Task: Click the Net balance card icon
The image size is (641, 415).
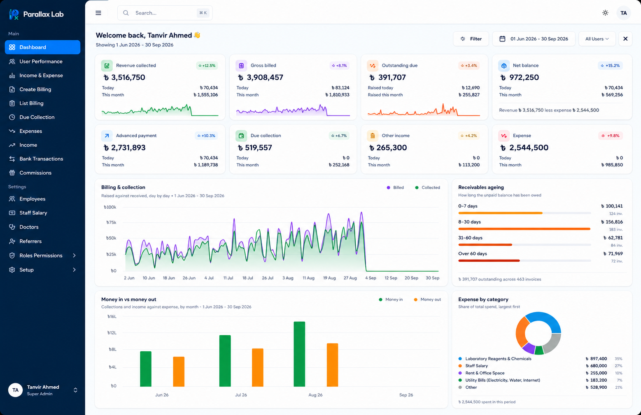Action: point(504,65)
